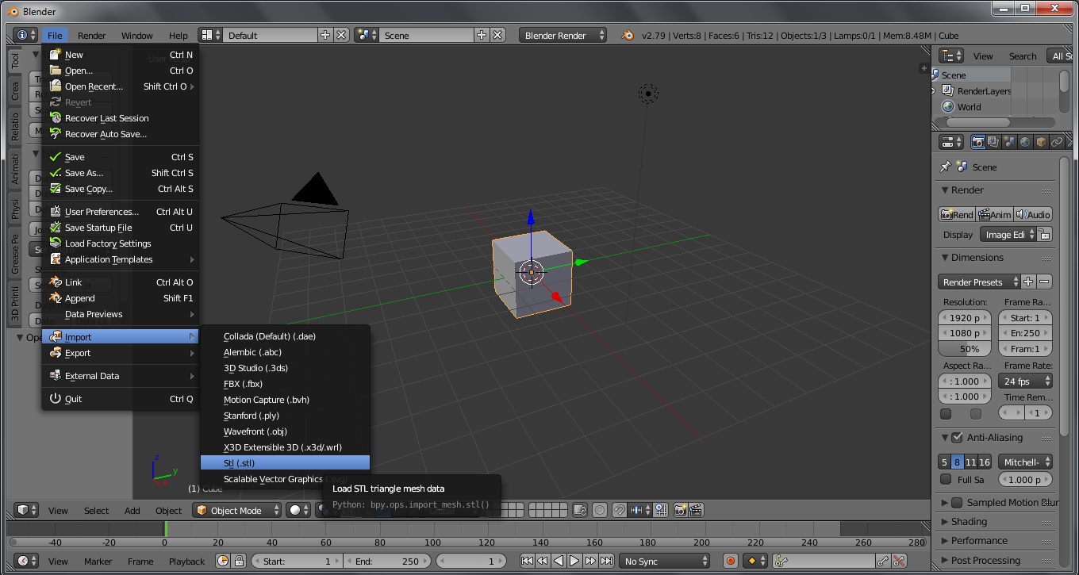Toggle the timeline range lock button
The image size is (1079, 575).
(x=239, y=561)
